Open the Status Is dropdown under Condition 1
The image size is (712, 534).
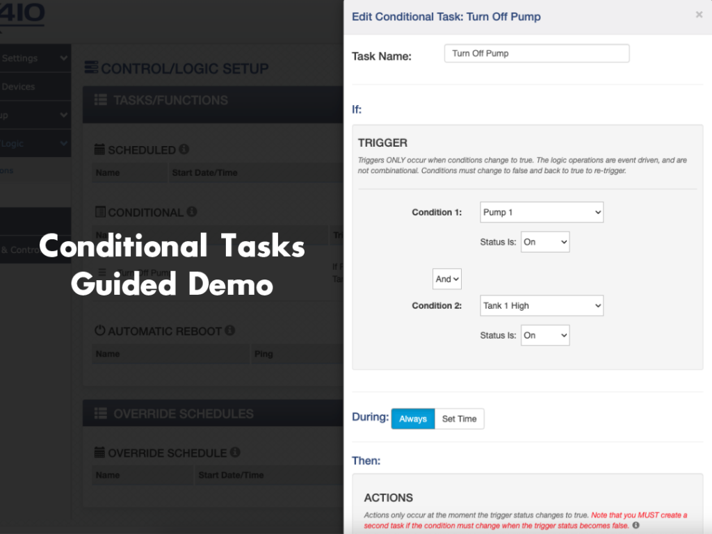(545, 242)
